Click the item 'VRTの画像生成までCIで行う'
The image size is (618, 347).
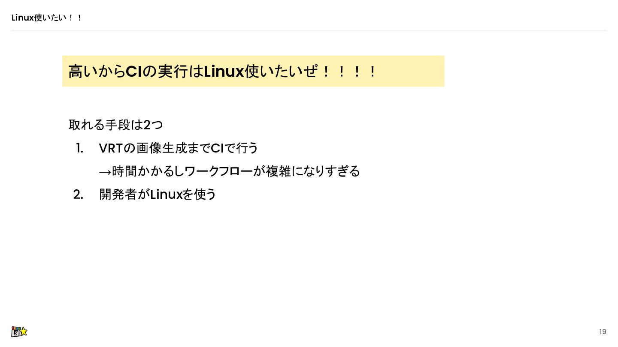tap(179, 148)
